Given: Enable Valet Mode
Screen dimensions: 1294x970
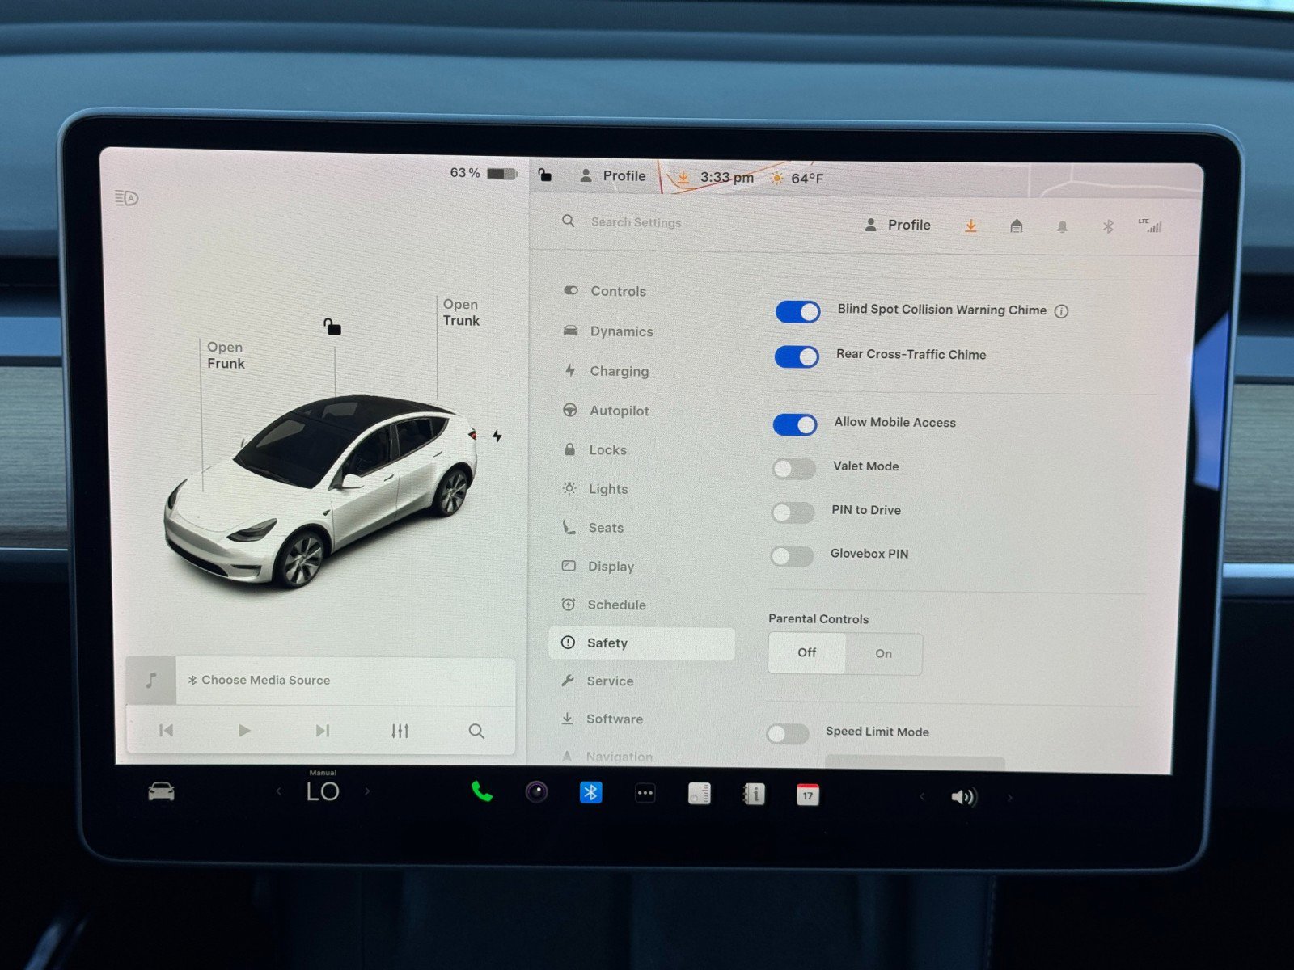Looking at the screenshot, I should (793, 469).
